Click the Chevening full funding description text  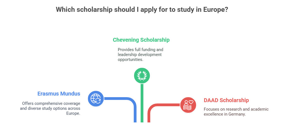pyautogui.click(x=140, y=54)
